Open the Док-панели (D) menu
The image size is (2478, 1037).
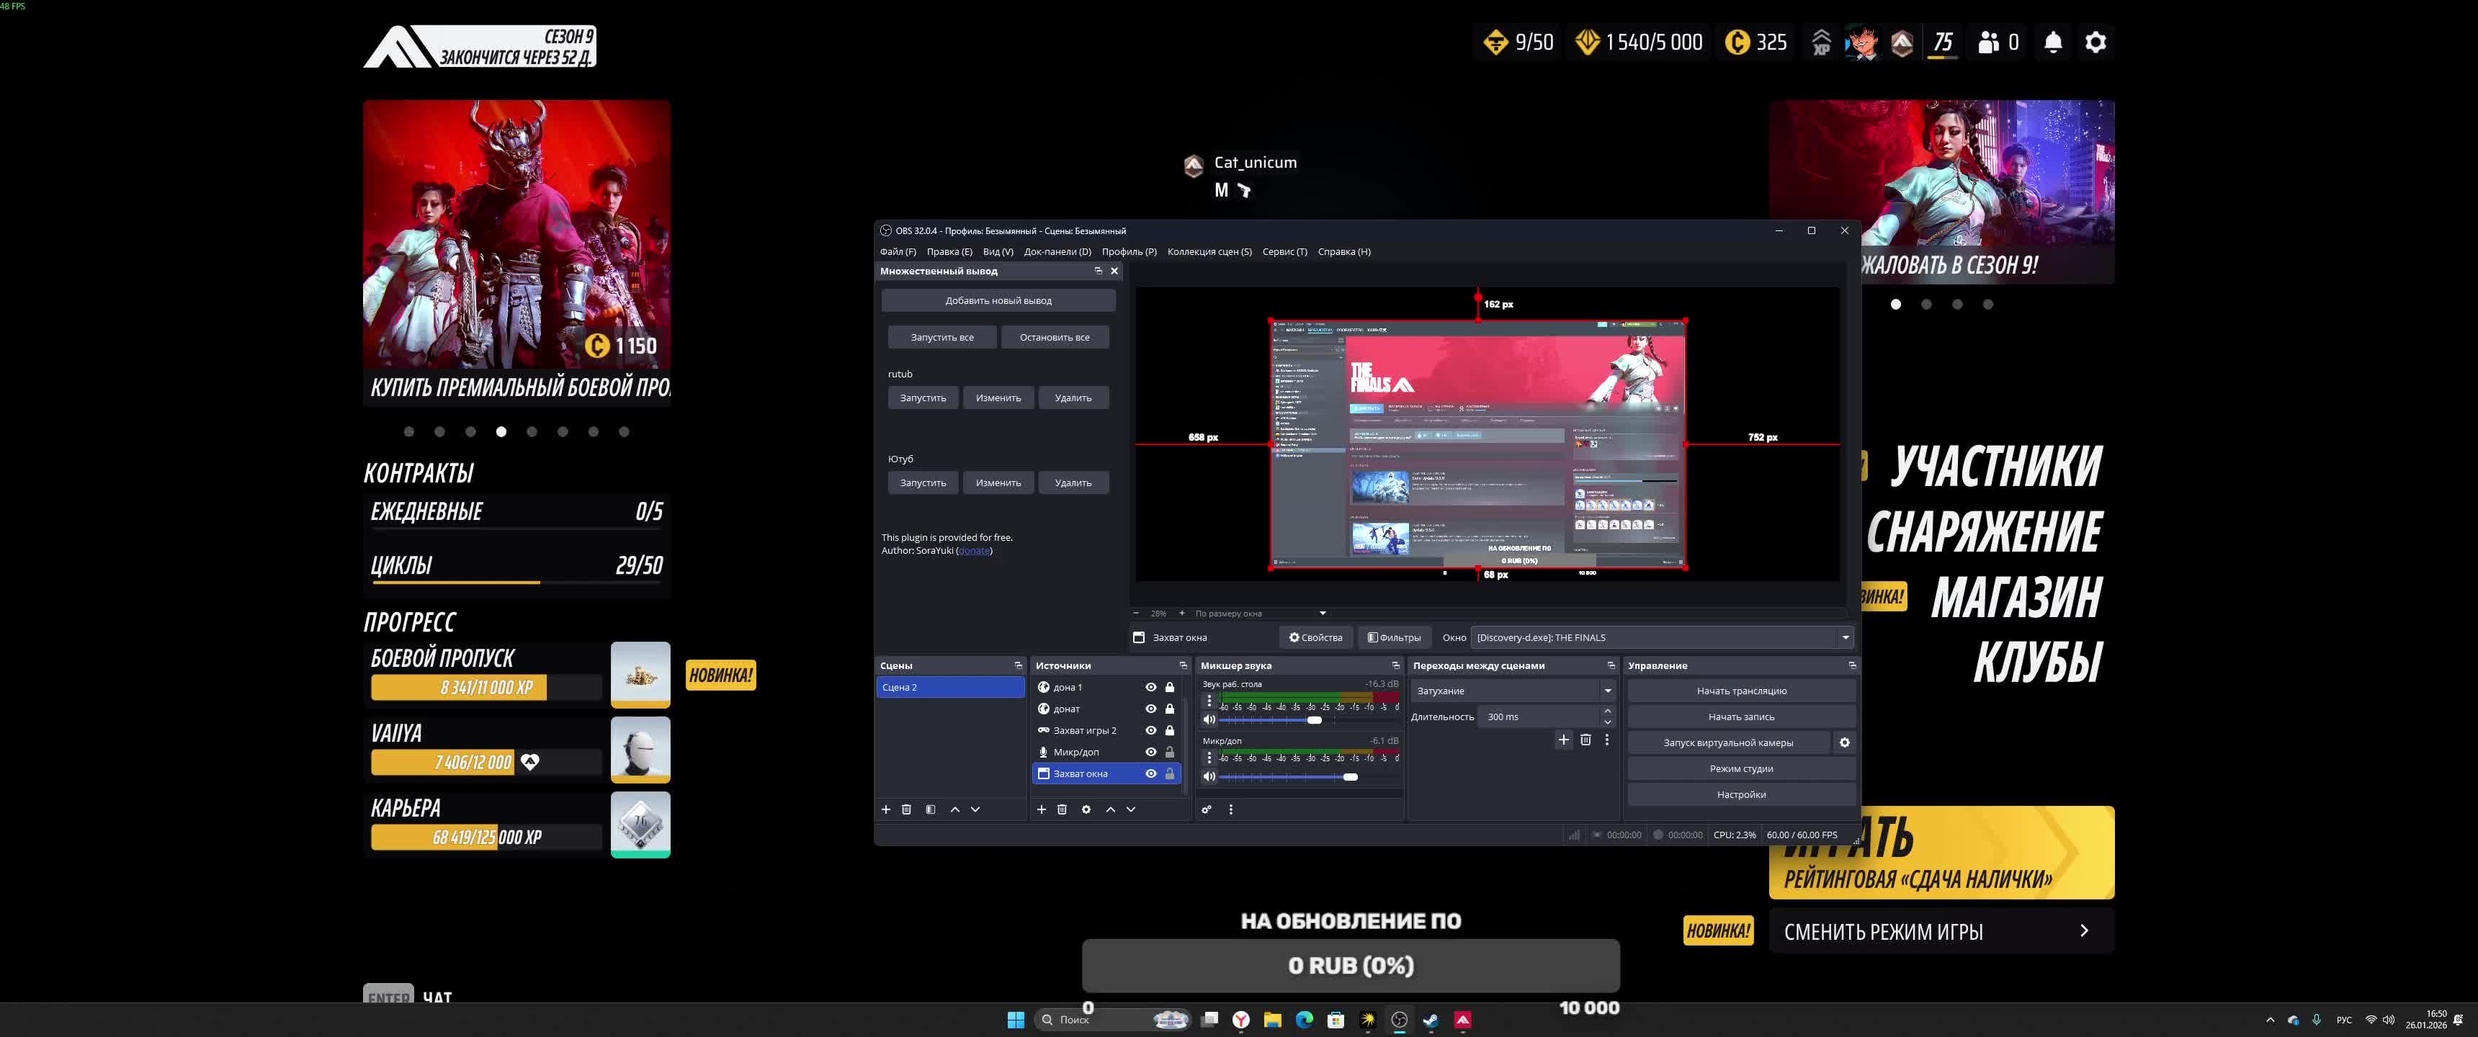1057,252
